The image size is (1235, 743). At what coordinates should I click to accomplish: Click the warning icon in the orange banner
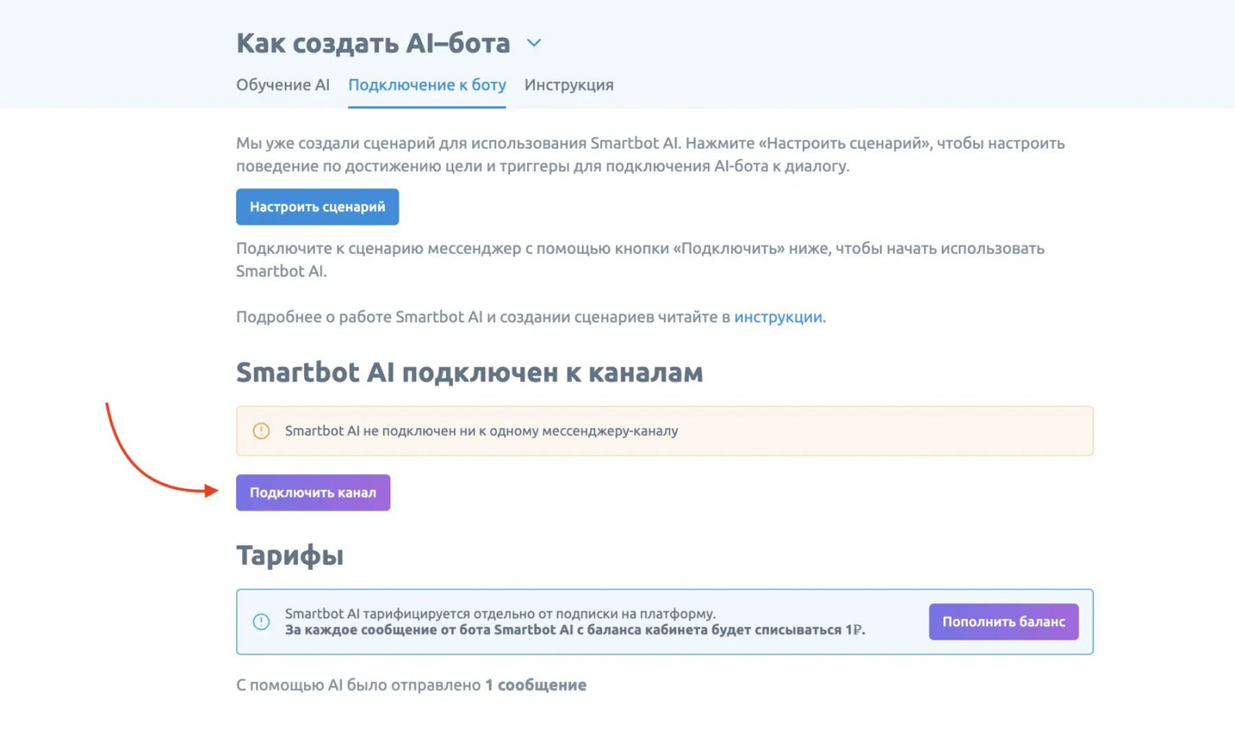tap(262, 431)
